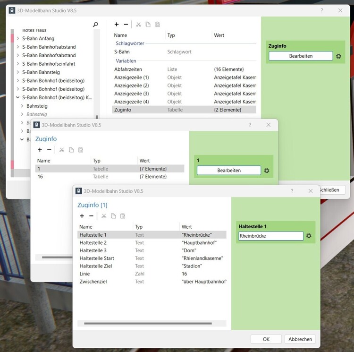Select Haltestelle Start row
Screen dimensions: 354x352
(x=152, y=258)
